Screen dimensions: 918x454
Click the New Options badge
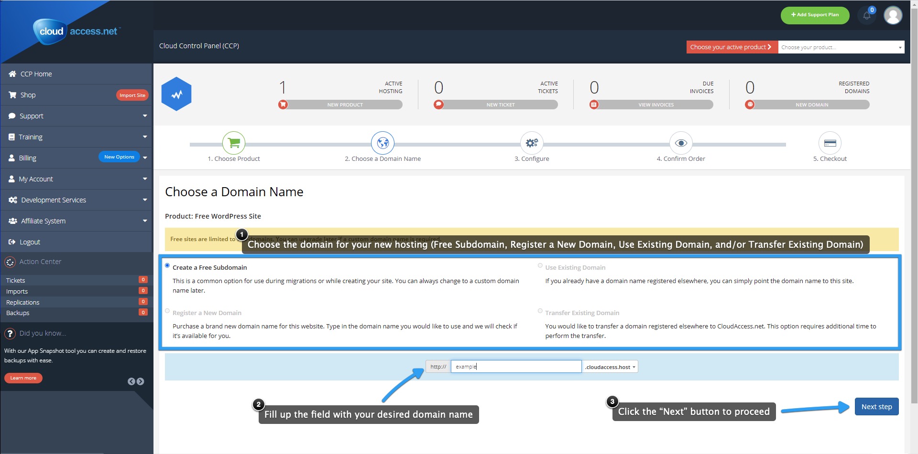click(119, 157)
